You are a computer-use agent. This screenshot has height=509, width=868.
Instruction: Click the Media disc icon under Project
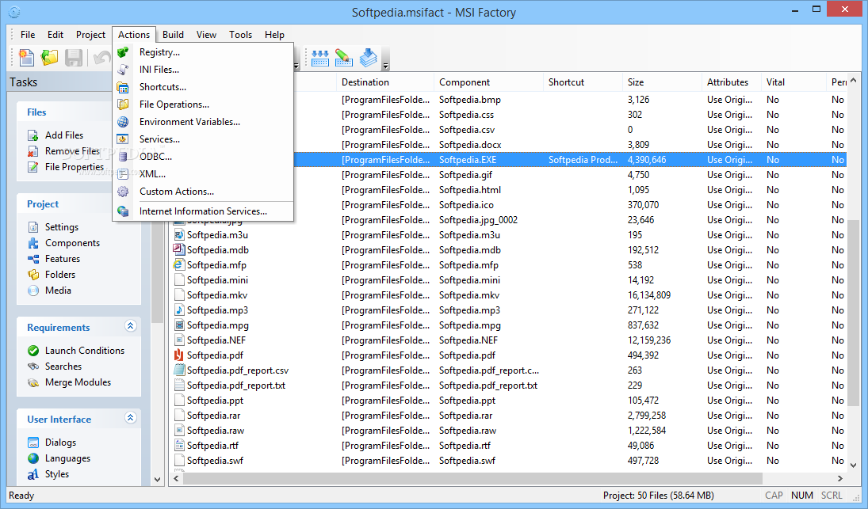pyautogui.click(x=33, y=291)
